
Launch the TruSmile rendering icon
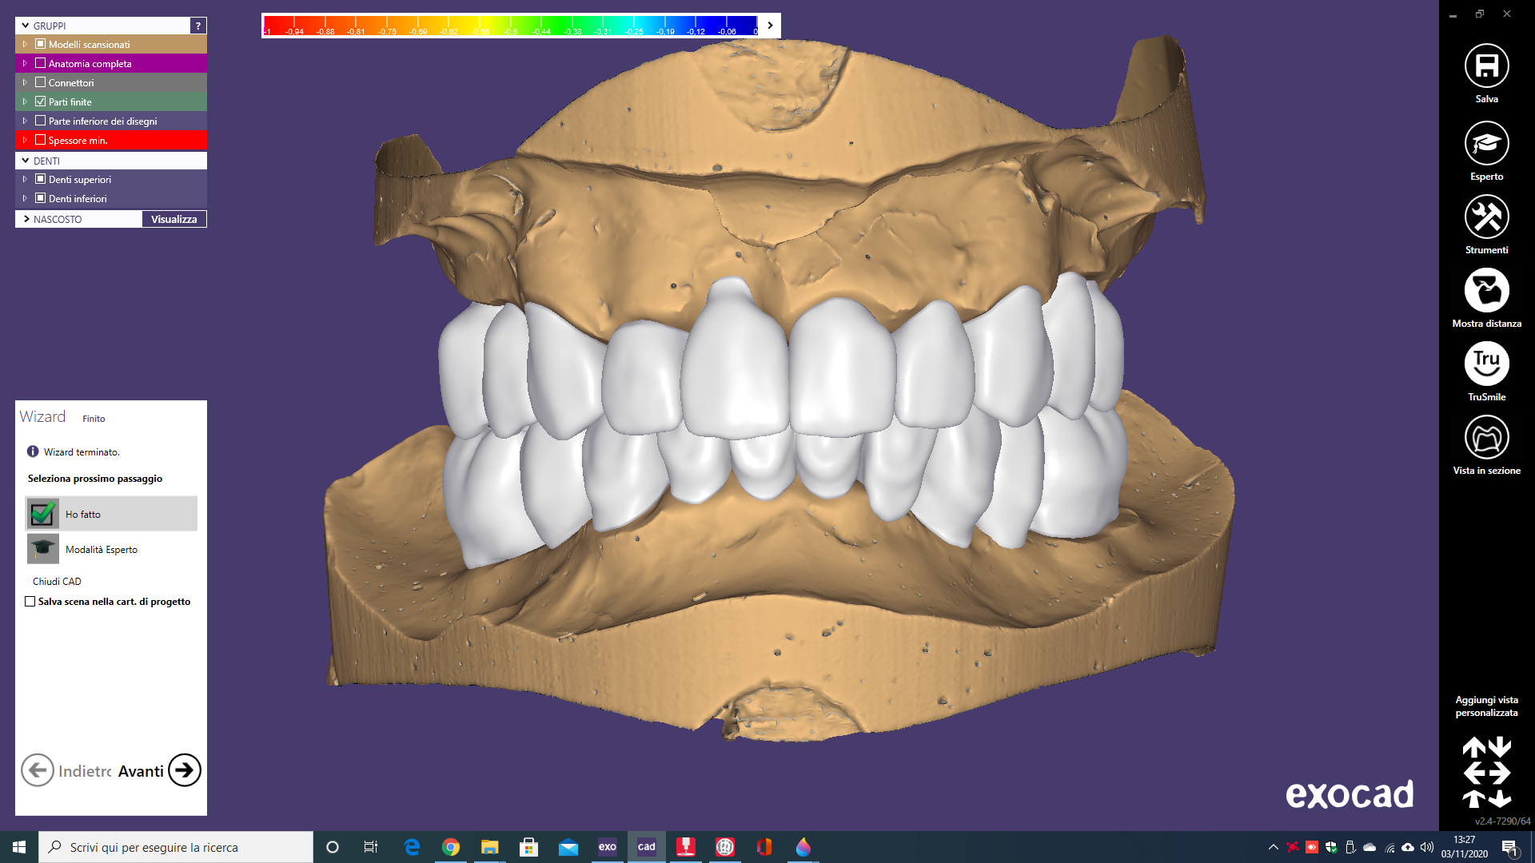coord(1486,364)
